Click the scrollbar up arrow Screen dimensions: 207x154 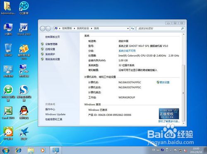183,34
